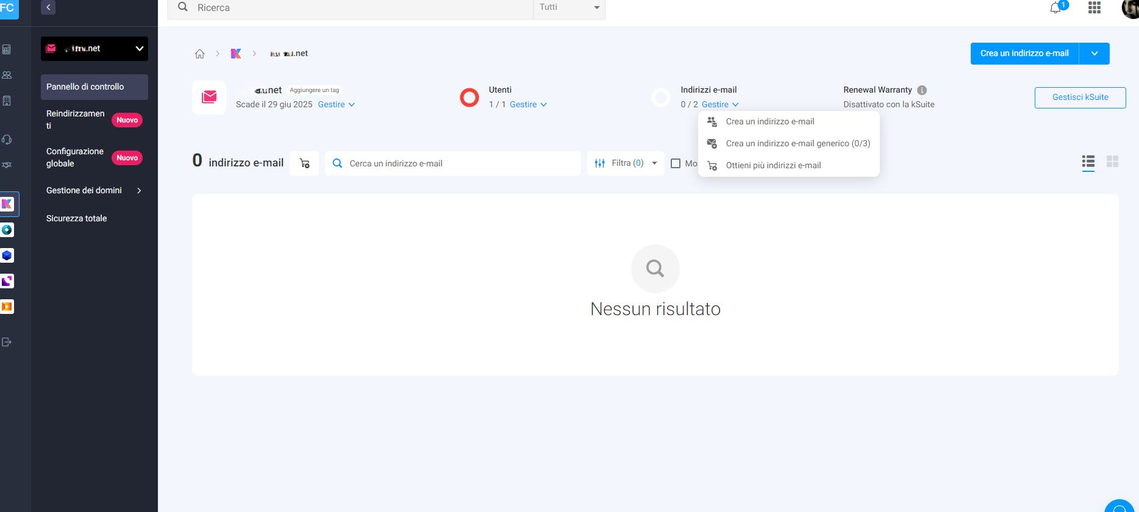Viewport: 1139px width, 512px height.
Task: Select Pannello di controllo in sidebar
Action: tap(95, 87)
